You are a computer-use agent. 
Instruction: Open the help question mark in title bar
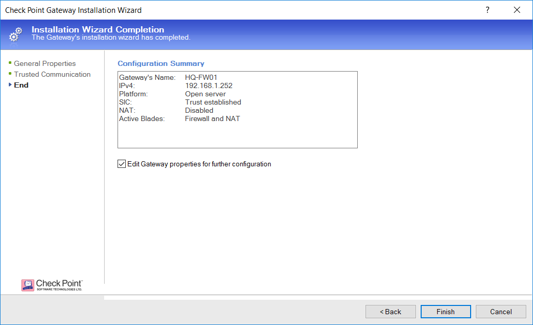click(x=488, y=10)
